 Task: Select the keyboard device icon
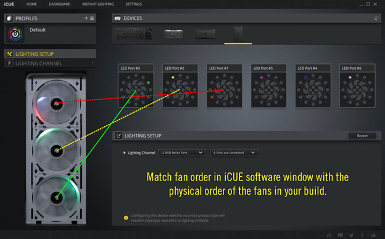coord(134,34)
